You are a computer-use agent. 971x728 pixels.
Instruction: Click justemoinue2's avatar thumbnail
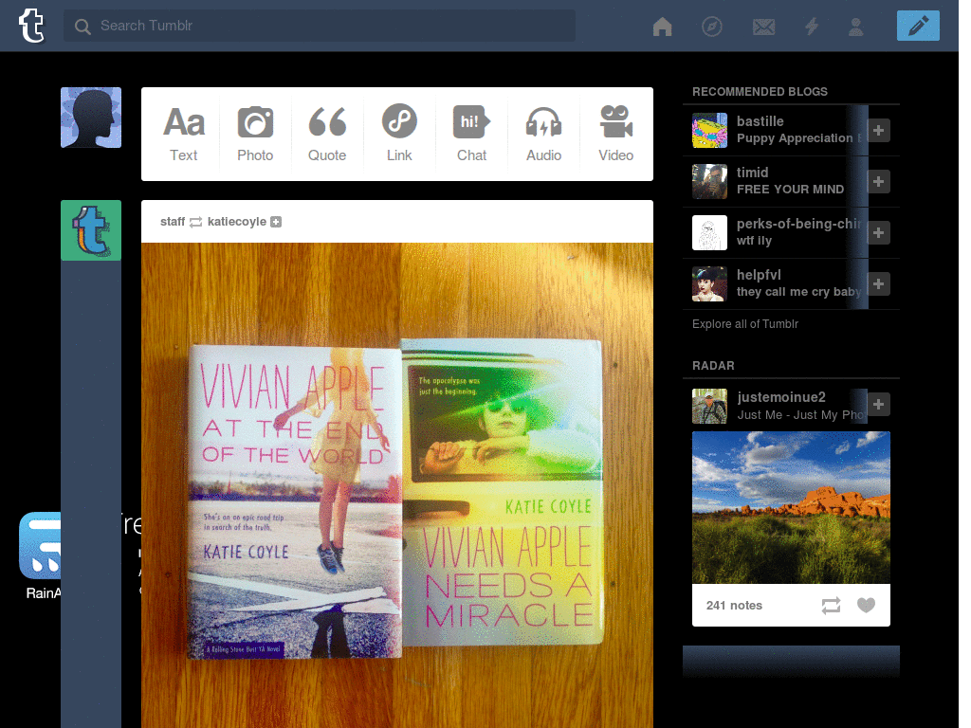709,406
